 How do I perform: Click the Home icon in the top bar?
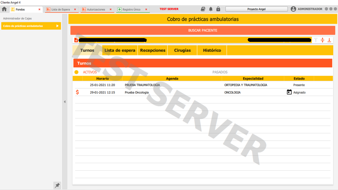click(x=4, y=9)
